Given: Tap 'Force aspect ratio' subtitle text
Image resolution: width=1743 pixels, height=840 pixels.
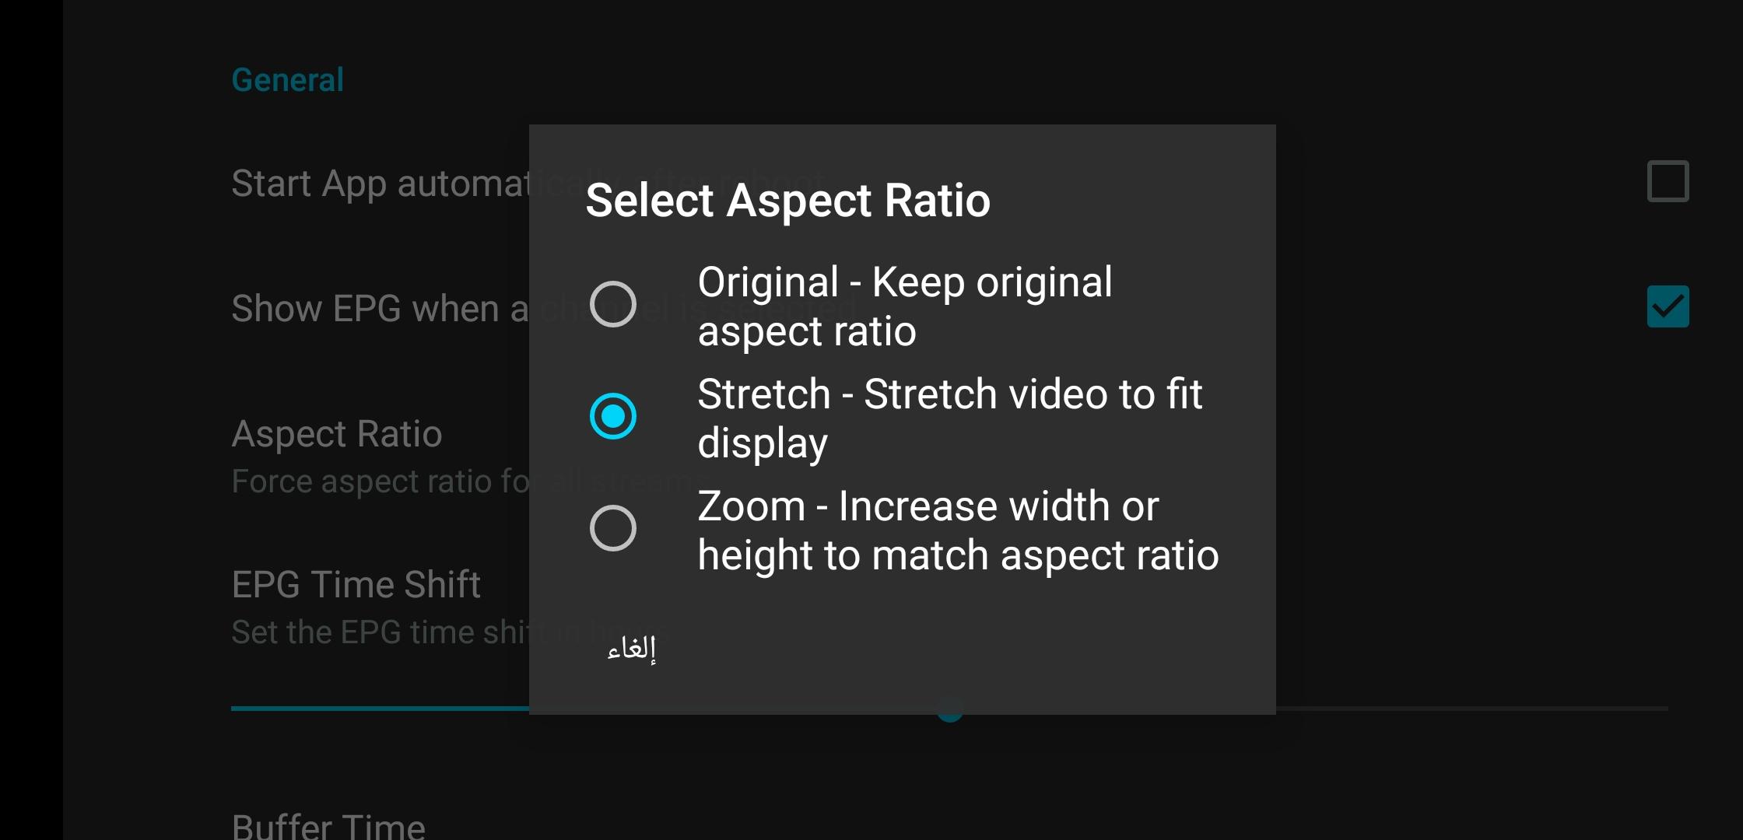Looking at the screenshot, I should coord(380,481).
